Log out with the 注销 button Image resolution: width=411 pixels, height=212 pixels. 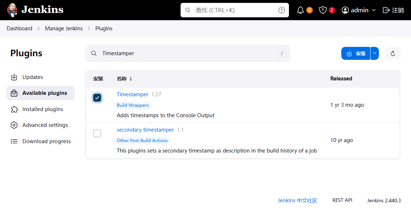click(393, 10)
